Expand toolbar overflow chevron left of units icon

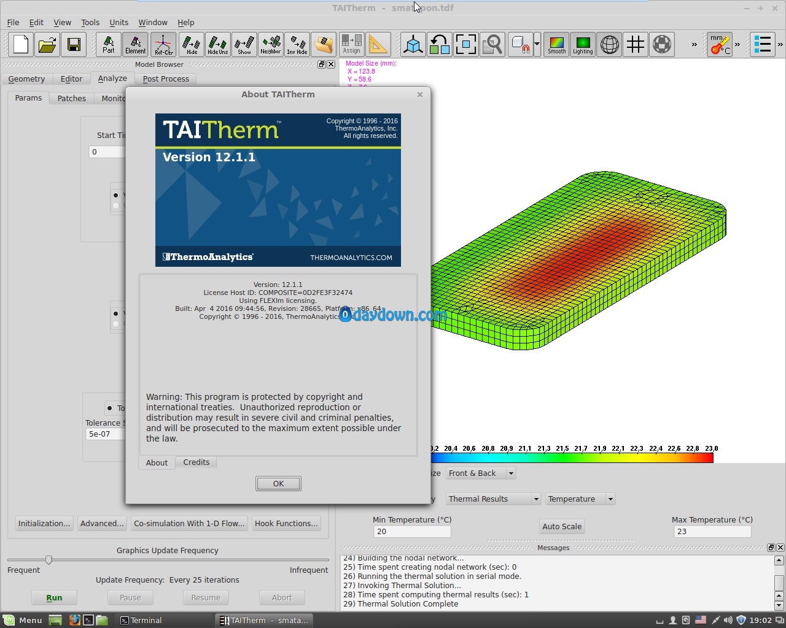coord(695,45)
